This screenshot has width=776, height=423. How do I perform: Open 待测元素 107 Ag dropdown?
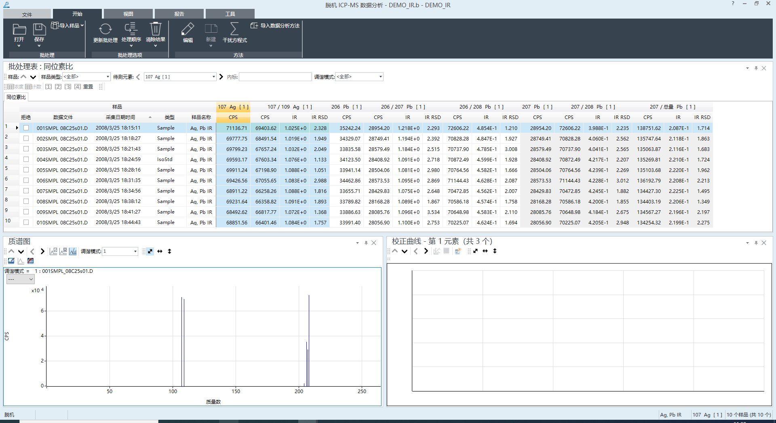click(180, 77)
